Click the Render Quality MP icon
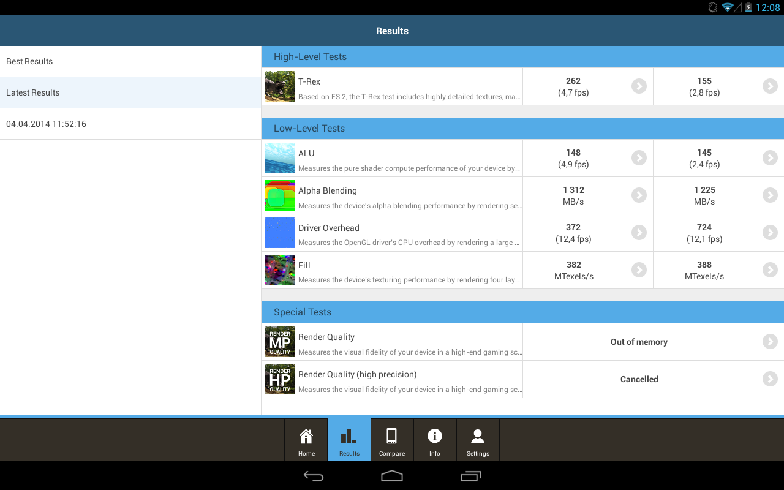The image size is (784, 490). coord(280,342)
